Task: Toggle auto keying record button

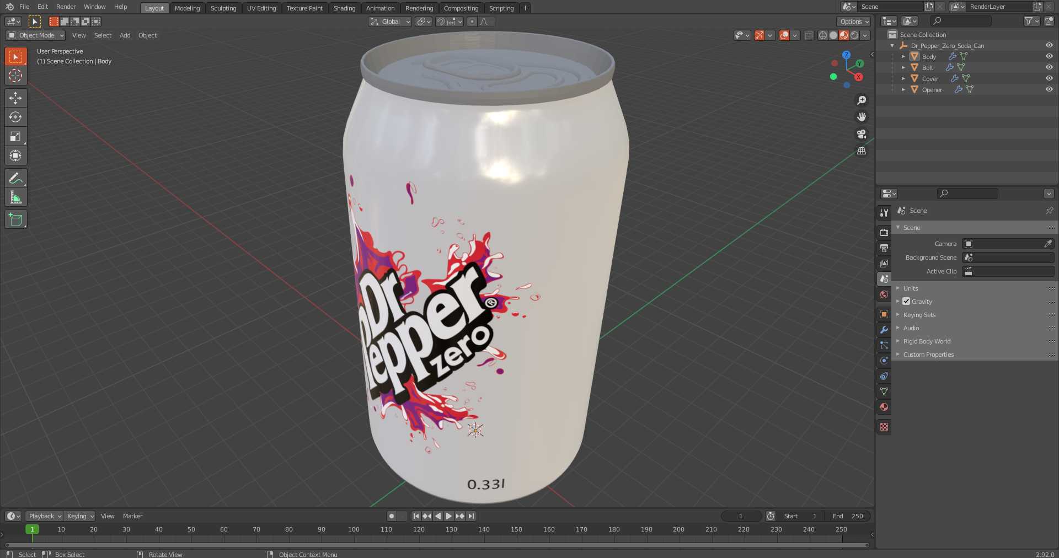Action: point(392,516)
